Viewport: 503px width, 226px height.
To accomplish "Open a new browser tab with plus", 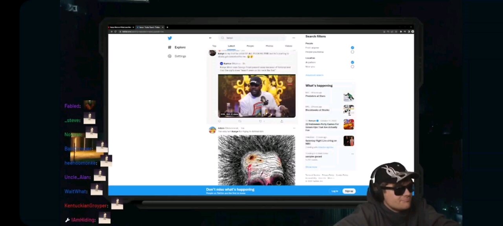I will 167,27.
